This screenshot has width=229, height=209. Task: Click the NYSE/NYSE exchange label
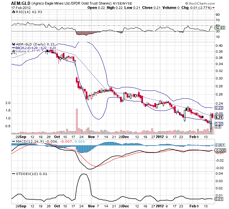[122, 4]
